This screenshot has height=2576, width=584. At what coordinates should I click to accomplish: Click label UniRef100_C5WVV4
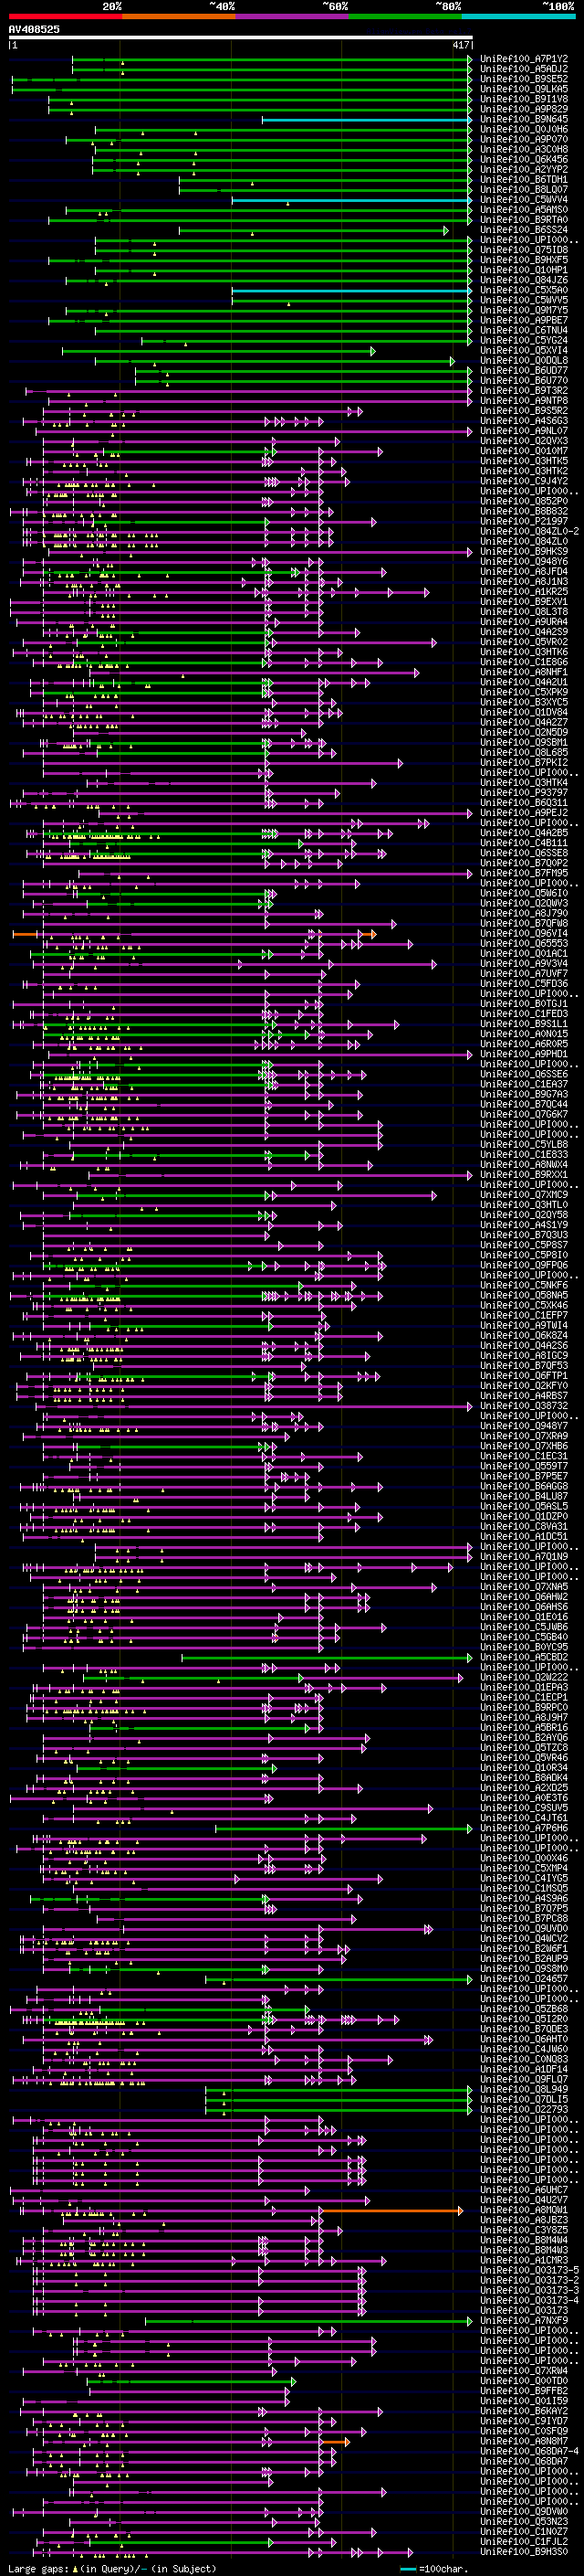tap(524, 200)
